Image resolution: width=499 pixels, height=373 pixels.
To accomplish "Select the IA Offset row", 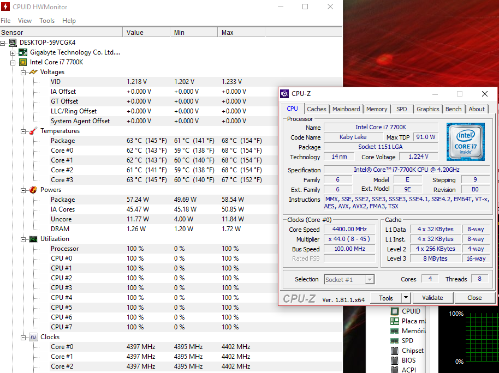I will [x=164, y=92].
